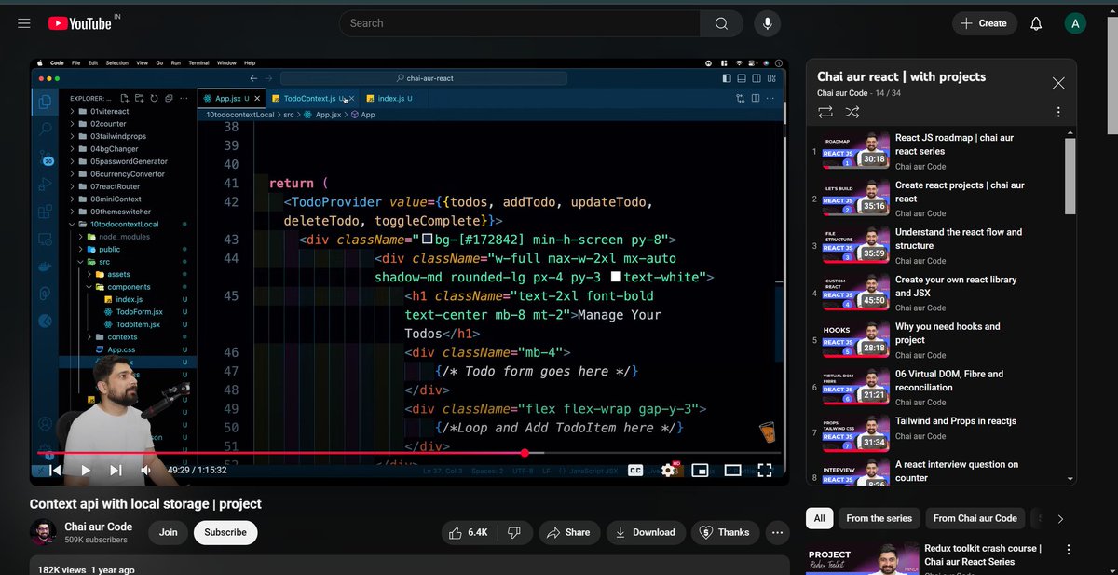Open 'Chai aur react | with projects' playlist title
Viewport: 1118px width, 575px height.
coord(901,76)
